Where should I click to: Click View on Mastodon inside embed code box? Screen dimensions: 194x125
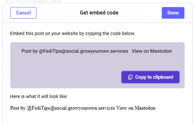tap(152, 51)
